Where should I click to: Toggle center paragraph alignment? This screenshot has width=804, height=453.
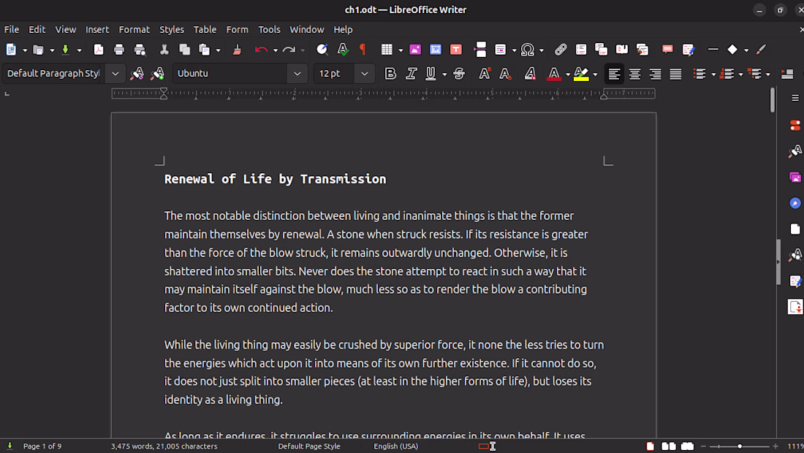[x=634, y=74]
